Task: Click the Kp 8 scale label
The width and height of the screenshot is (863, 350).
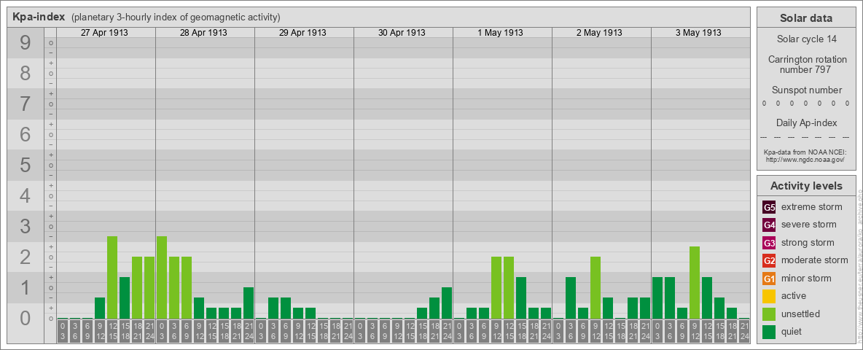Action: [26, 73]
